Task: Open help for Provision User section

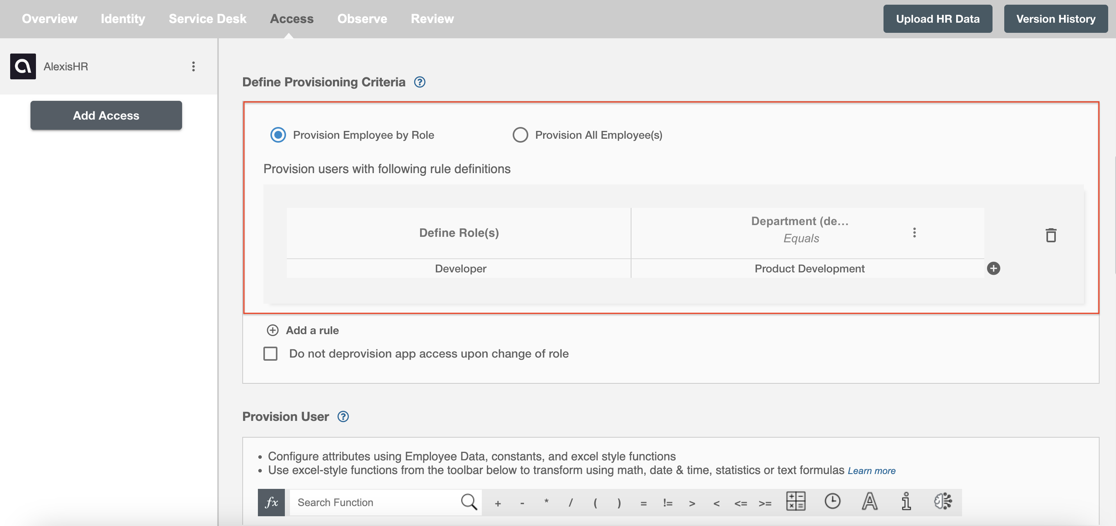Action: tap(343, 416)
